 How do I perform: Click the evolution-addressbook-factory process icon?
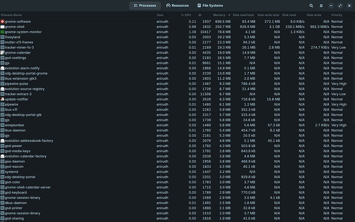point(3,141)
